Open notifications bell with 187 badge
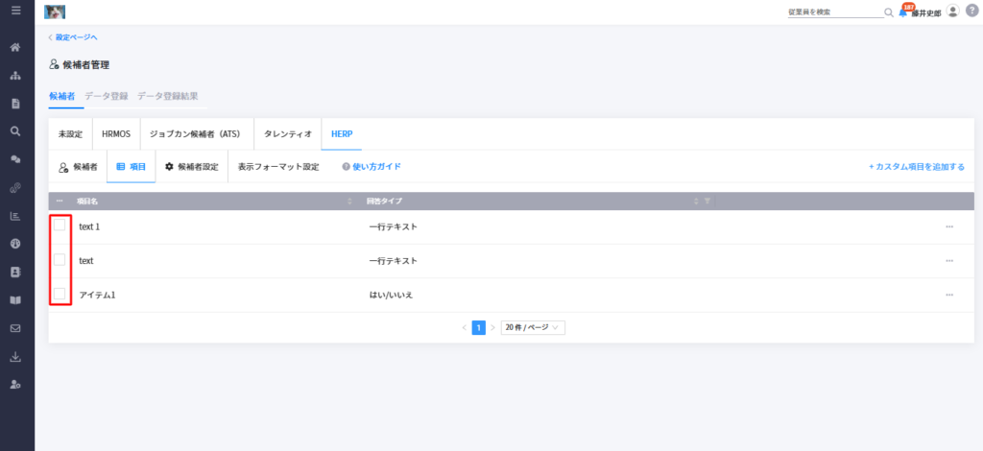The image size is (983, 451). pos(903,12)
